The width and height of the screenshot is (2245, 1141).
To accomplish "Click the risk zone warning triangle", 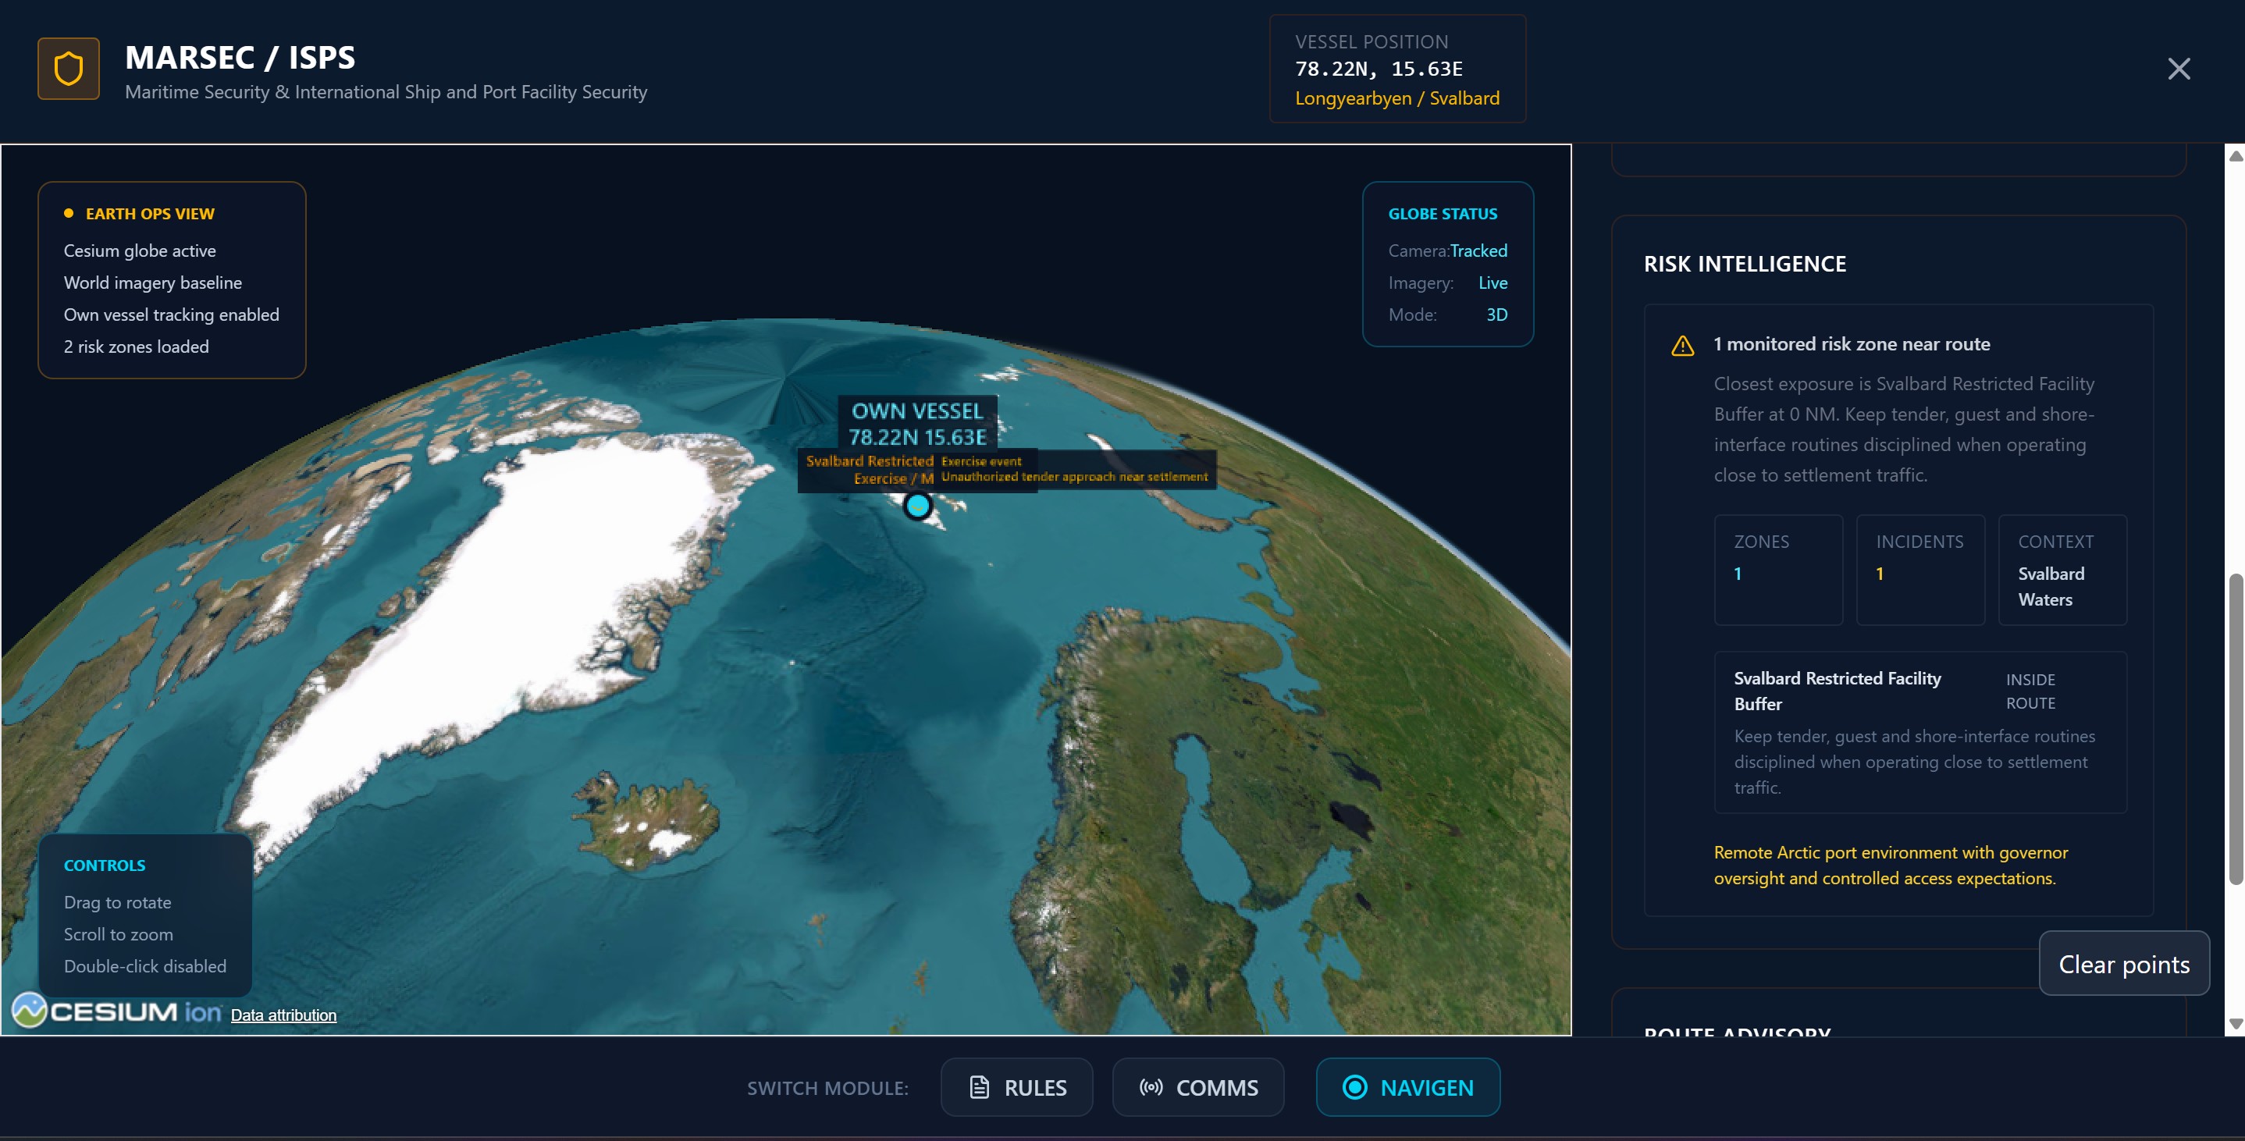I will click(1682, 345).
